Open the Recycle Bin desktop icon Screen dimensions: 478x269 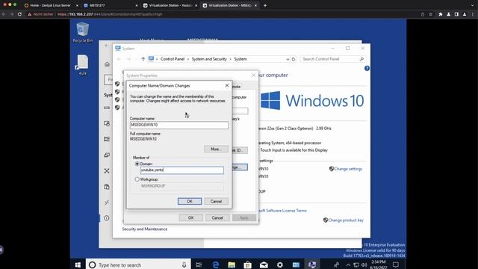coord(82,32)
